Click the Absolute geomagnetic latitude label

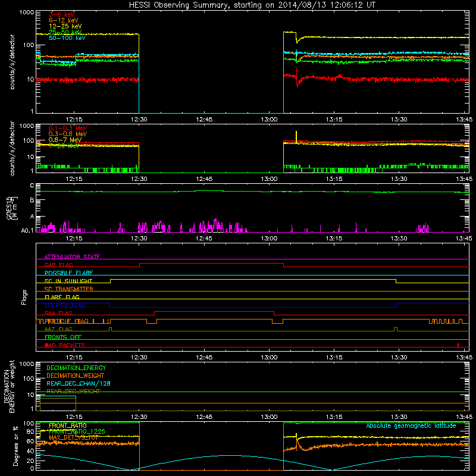pyautogui.click(x=411, y=426)
